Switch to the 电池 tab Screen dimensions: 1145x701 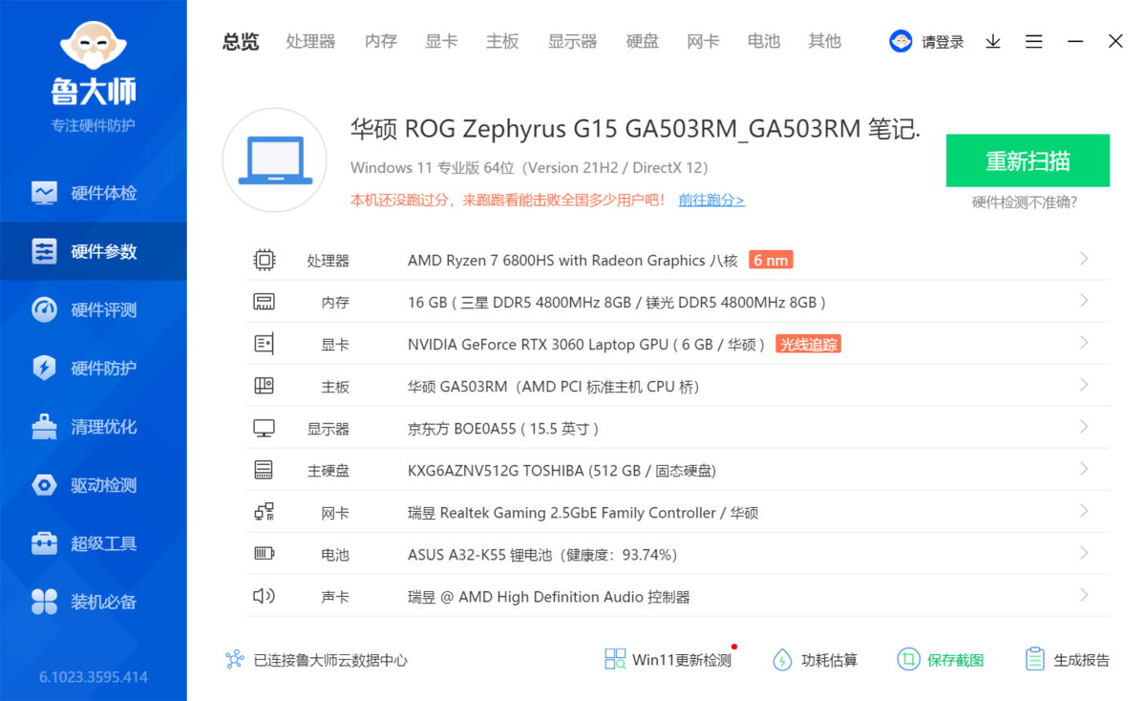point(764,42)
